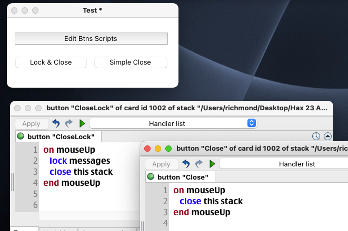Click Apply in the button "Close" script editor

tap(161, 164)
